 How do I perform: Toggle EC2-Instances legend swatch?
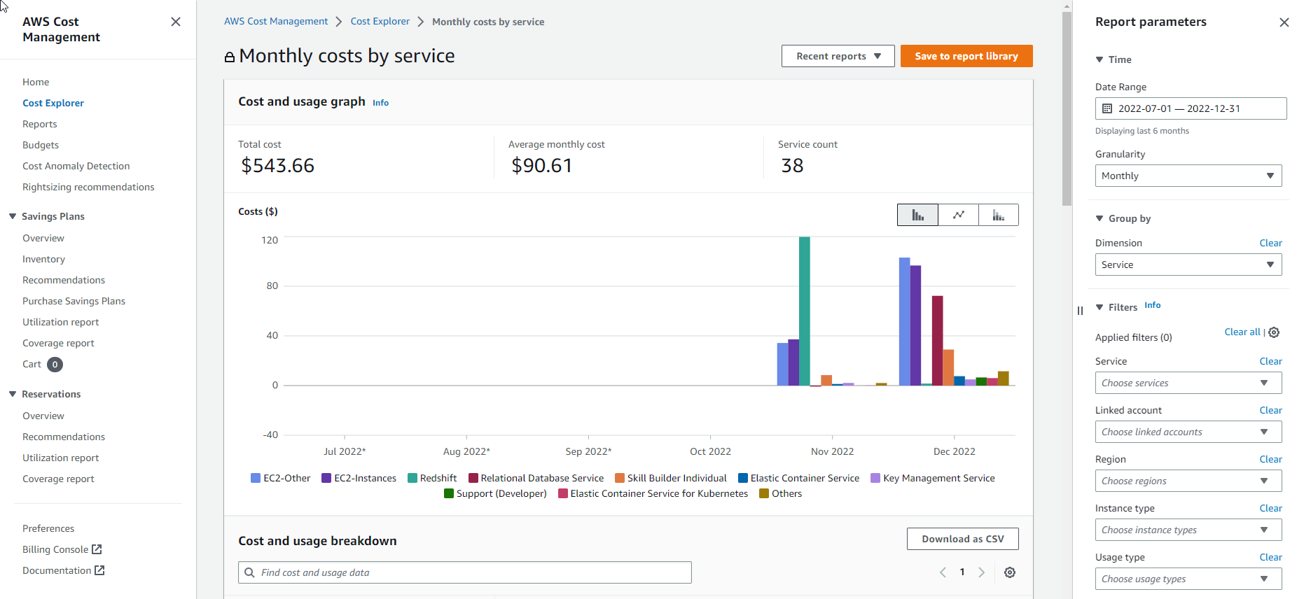[326, 478]
